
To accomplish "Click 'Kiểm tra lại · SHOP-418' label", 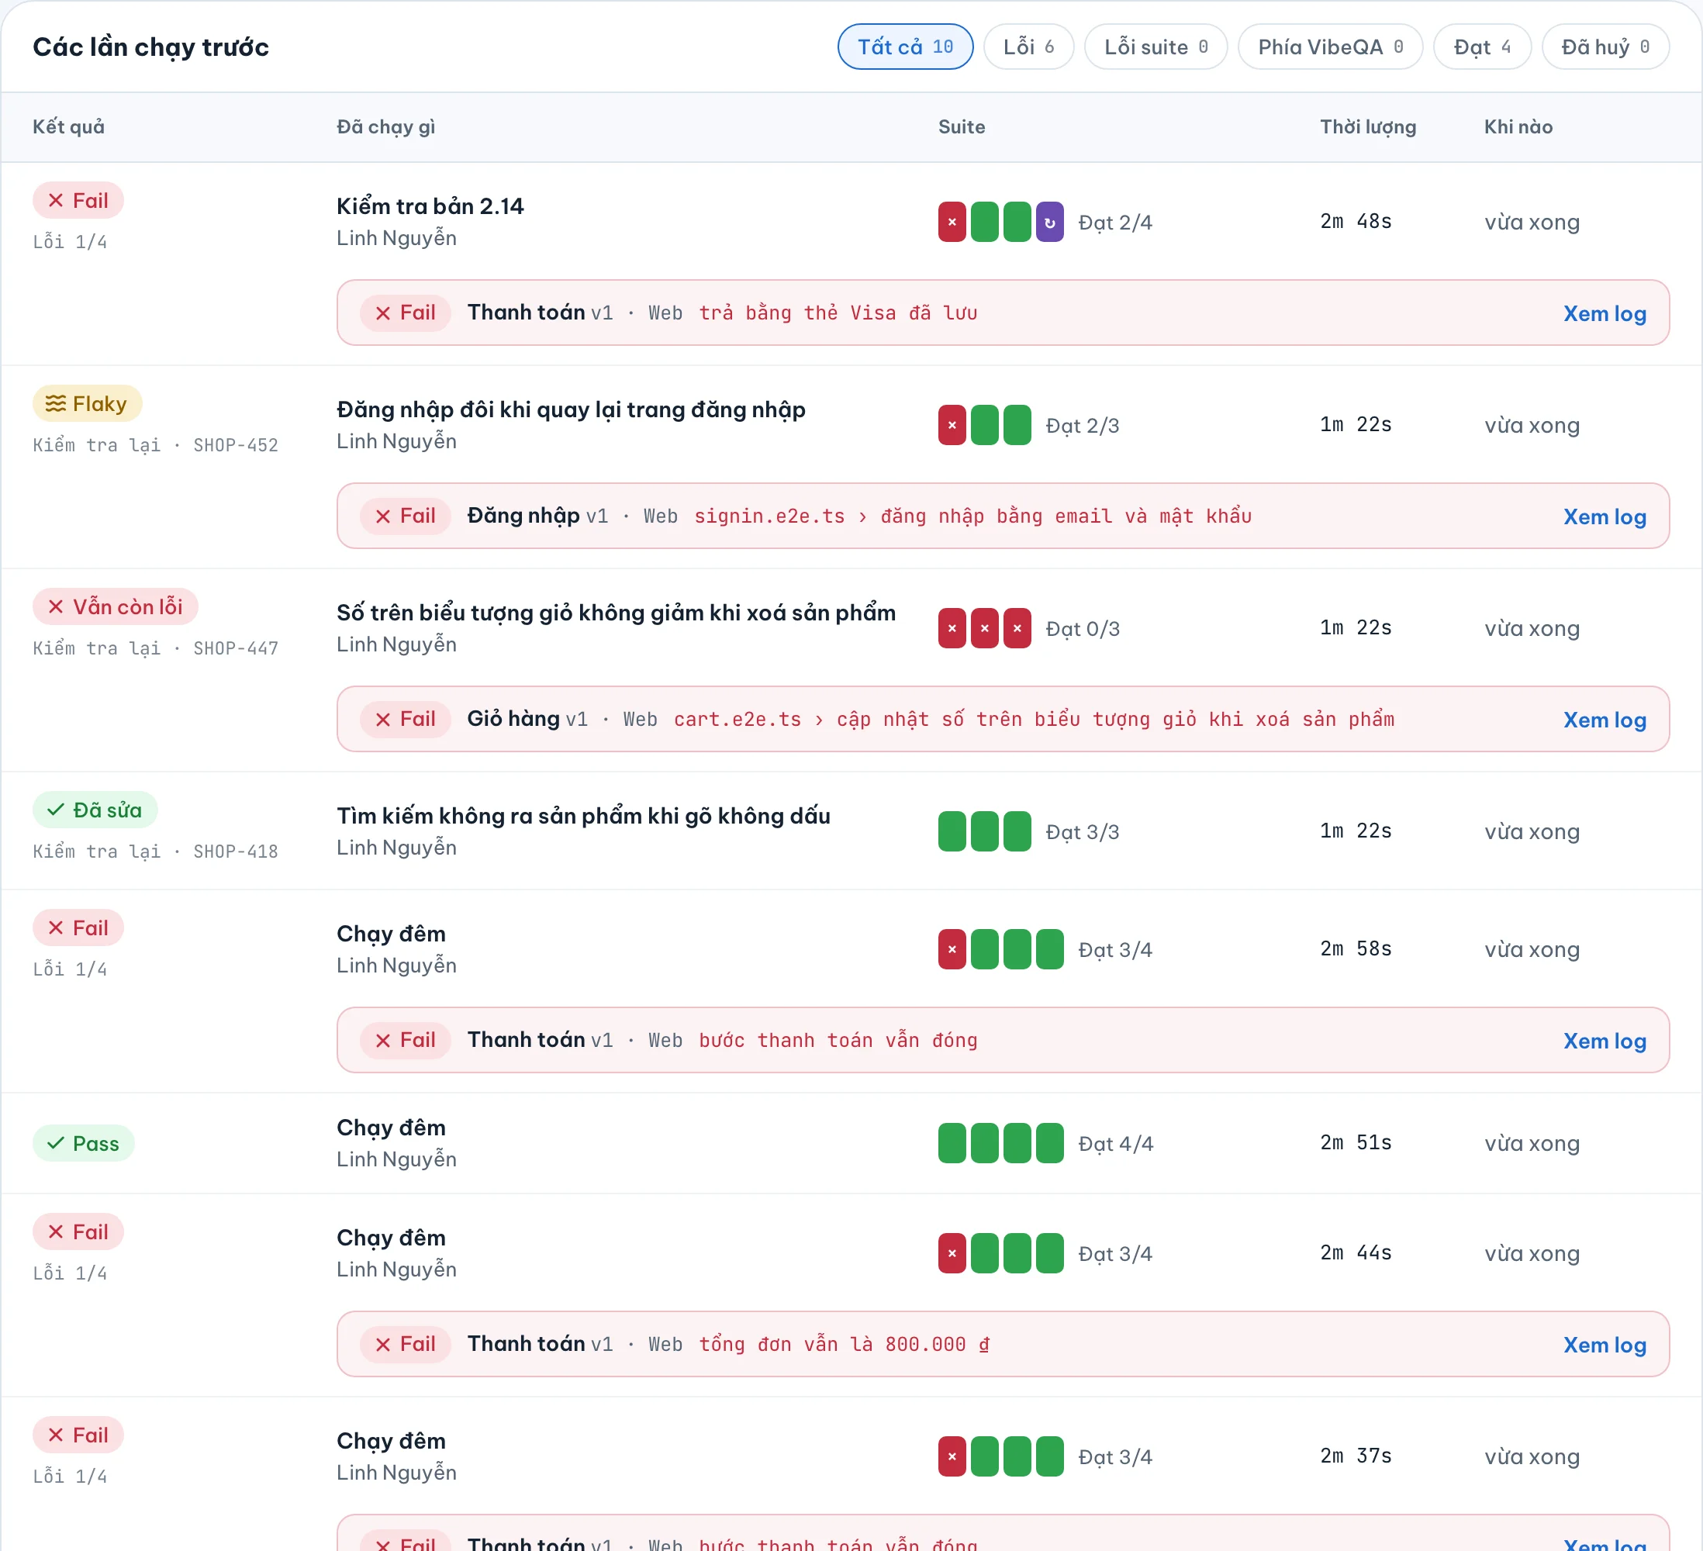I will pos(155,851).
